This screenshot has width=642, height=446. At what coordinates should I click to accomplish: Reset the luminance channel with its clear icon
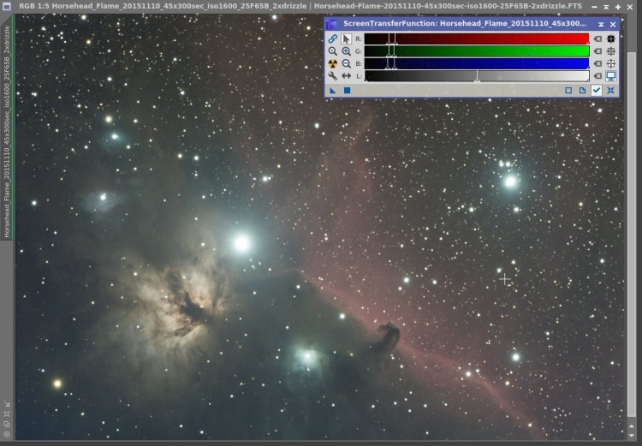(x=597, y=76)
